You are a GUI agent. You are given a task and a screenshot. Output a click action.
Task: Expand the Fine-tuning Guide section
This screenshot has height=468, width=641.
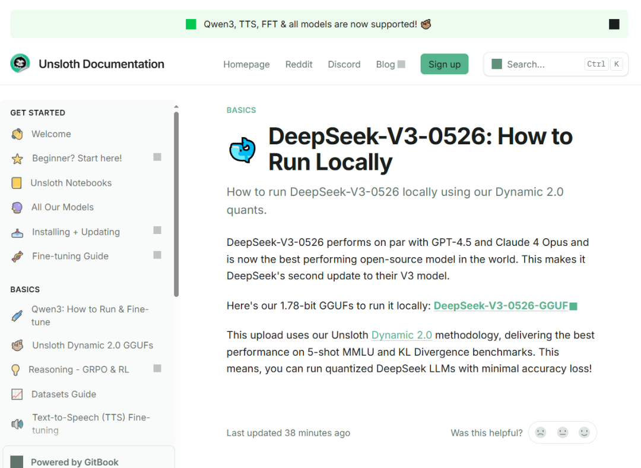coord(157,255)
